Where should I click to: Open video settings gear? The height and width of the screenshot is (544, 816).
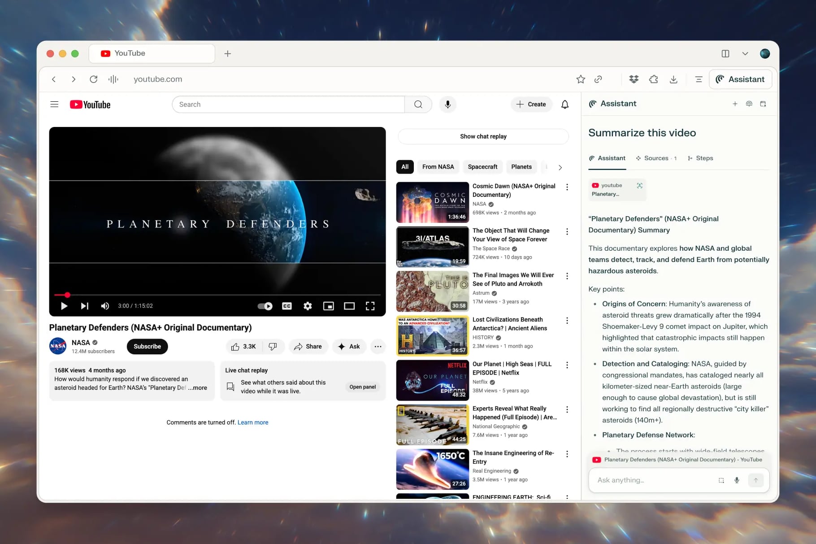(x=308, y=306)
